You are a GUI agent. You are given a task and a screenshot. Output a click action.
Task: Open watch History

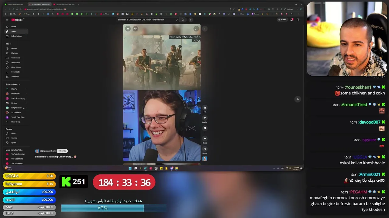coord(16,48)
